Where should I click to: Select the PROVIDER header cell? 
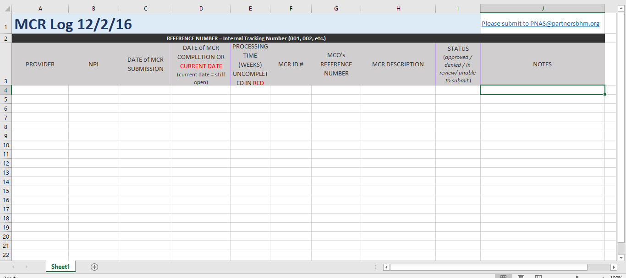[x=40, y=64]
